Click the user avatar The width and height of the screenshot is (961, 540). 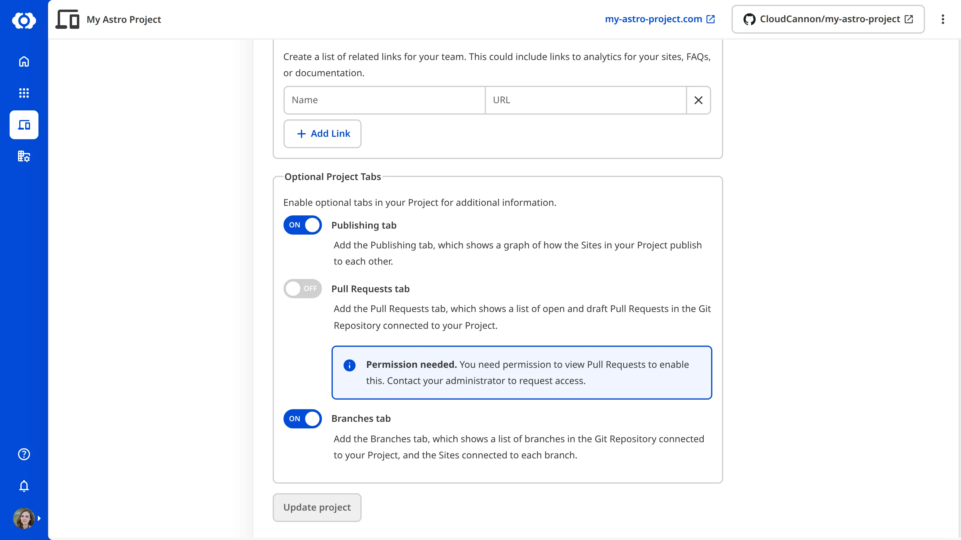(x=24, y=518)
